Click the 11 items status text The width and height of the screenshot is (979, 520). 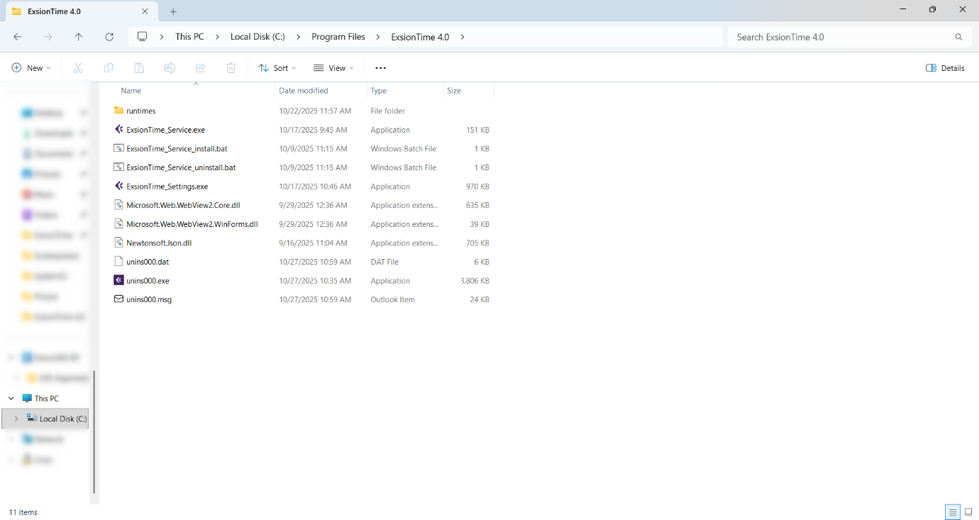[23, 512]
